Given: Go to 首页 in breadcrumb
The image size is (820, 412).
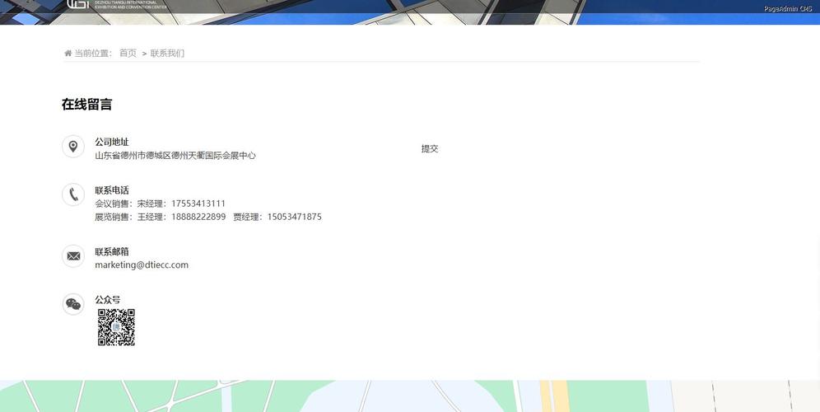Looking at the screenshot, I should 128,53.
